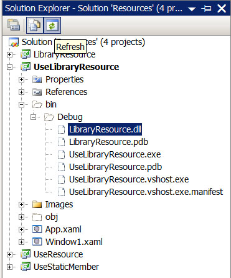Click the Refresh toolbar button
231x278 pixels.
pyautogui.click(x=52, y=26)
